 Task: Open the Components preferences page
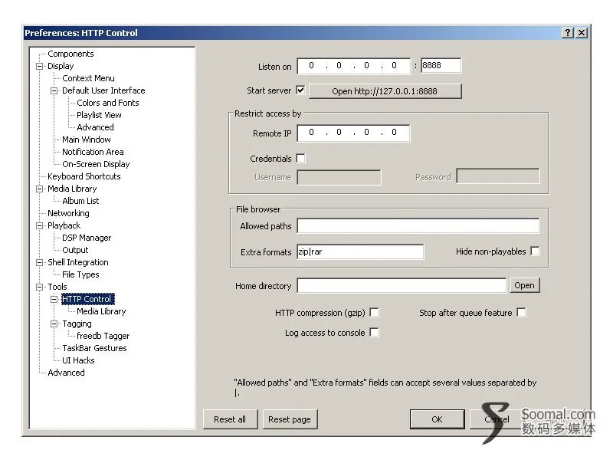(x=70, y=54)
